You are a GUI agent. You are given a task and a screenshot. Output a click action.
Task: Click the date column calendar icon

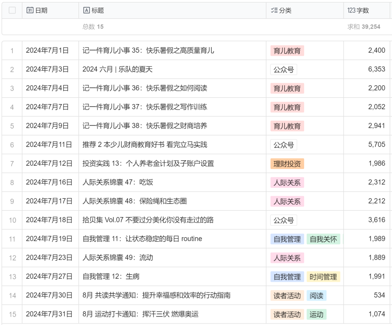coord(30,10)
